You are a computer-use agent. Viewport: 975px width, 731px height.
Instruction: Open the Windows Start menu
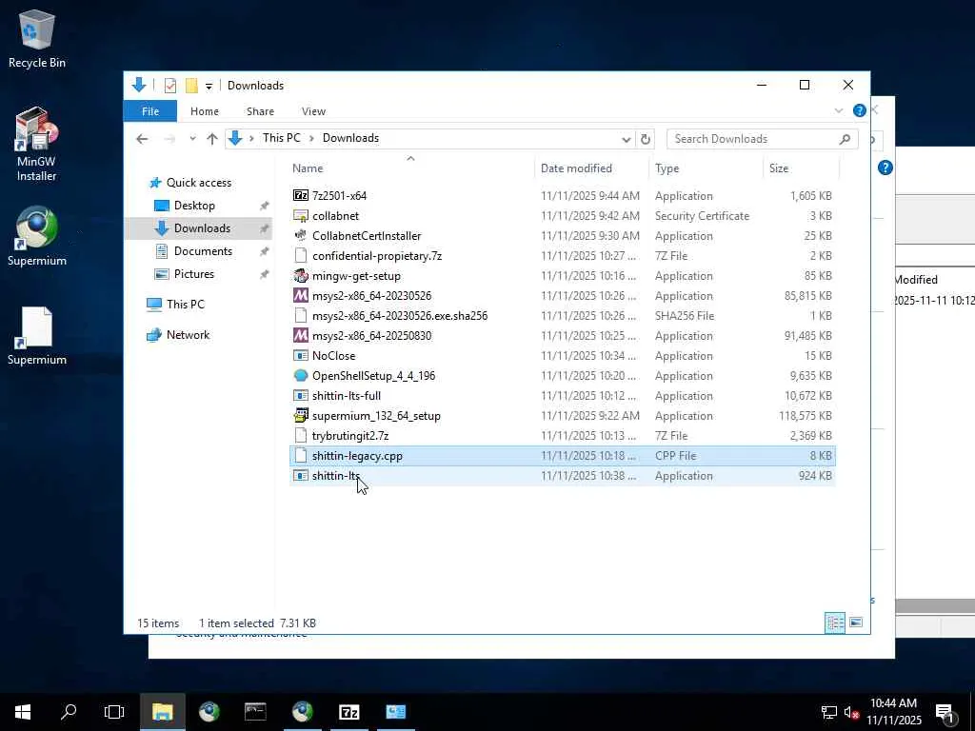(23, 712)
